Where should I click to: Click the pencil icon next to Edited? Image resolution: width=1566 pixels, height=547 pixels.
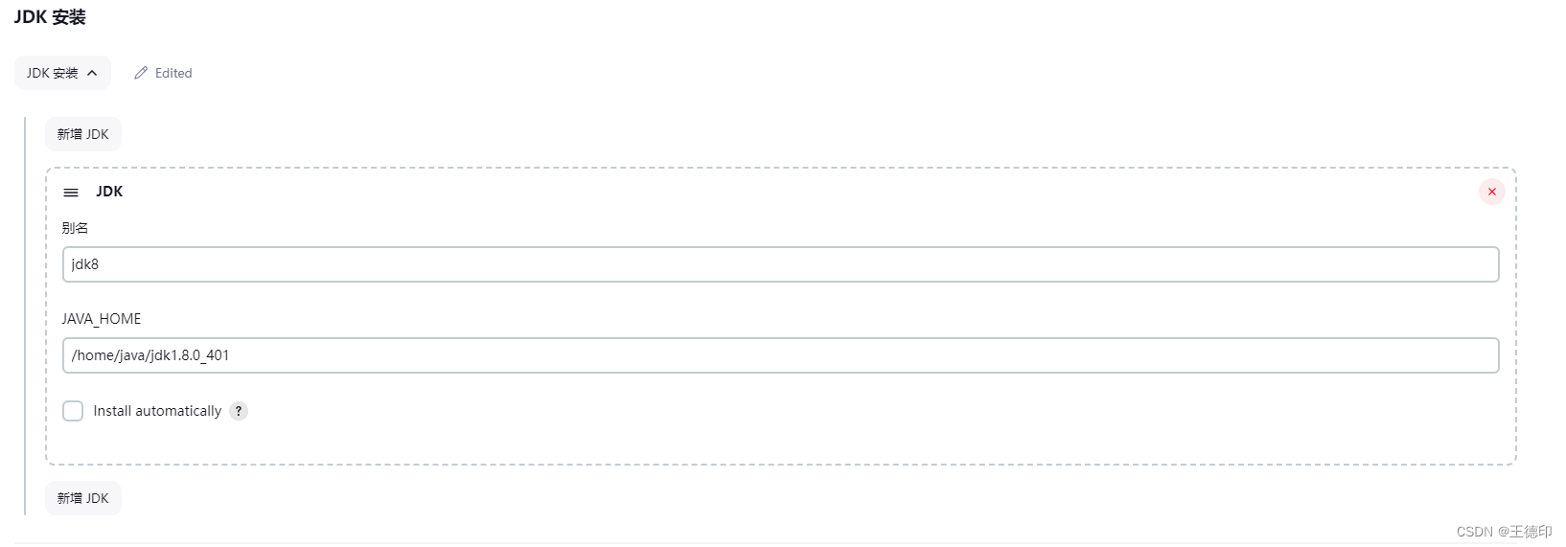point(141,73)
